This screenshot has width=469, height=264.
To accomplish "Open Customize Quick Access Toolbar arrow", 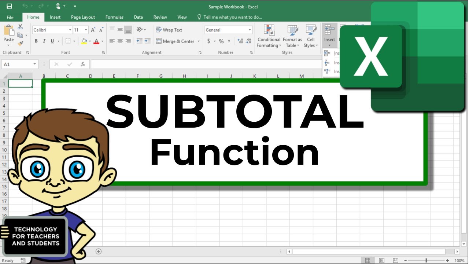I will click(75, 6).
